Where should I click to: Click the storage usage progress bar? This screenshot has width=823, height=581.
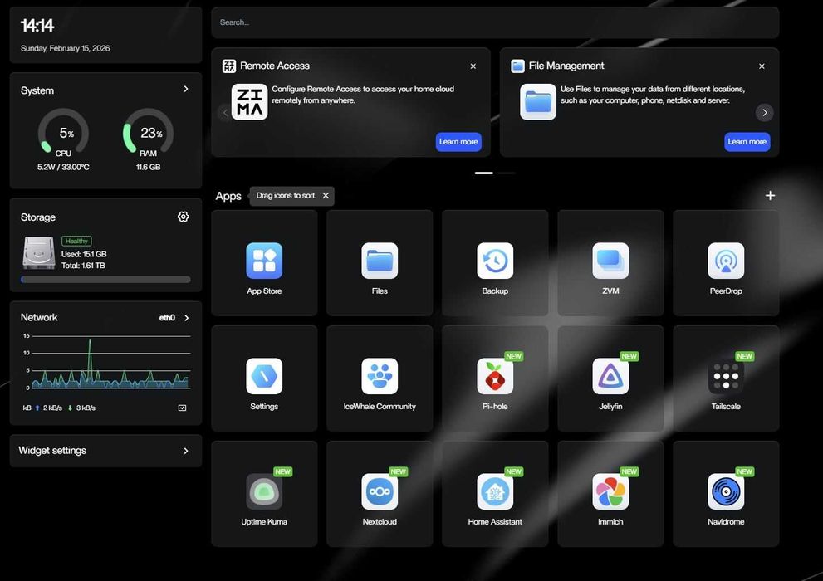click(x=105, y=280)
